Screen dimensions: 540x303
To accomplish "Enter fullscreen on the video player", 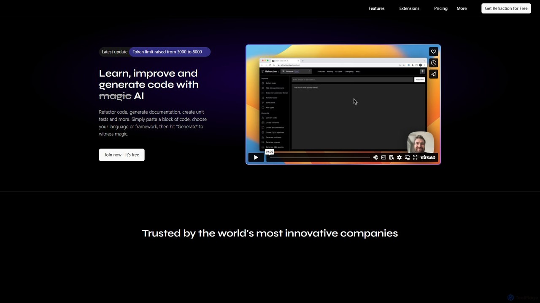I will click(415, 157).
